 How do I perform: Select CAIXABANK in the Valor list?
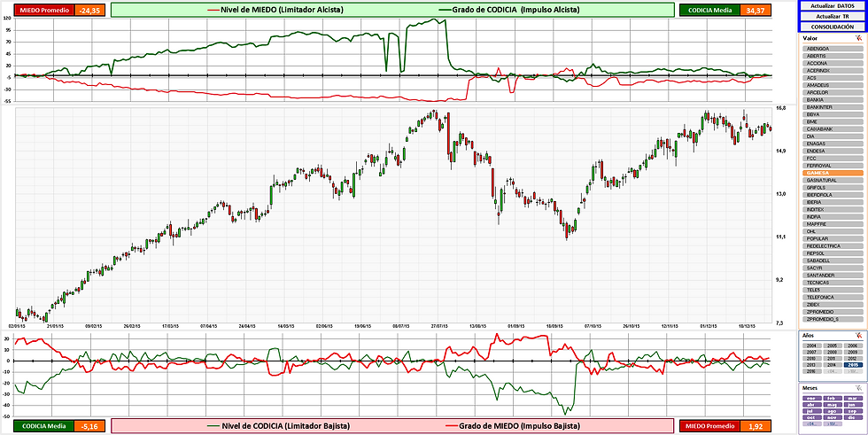point(833,129)
